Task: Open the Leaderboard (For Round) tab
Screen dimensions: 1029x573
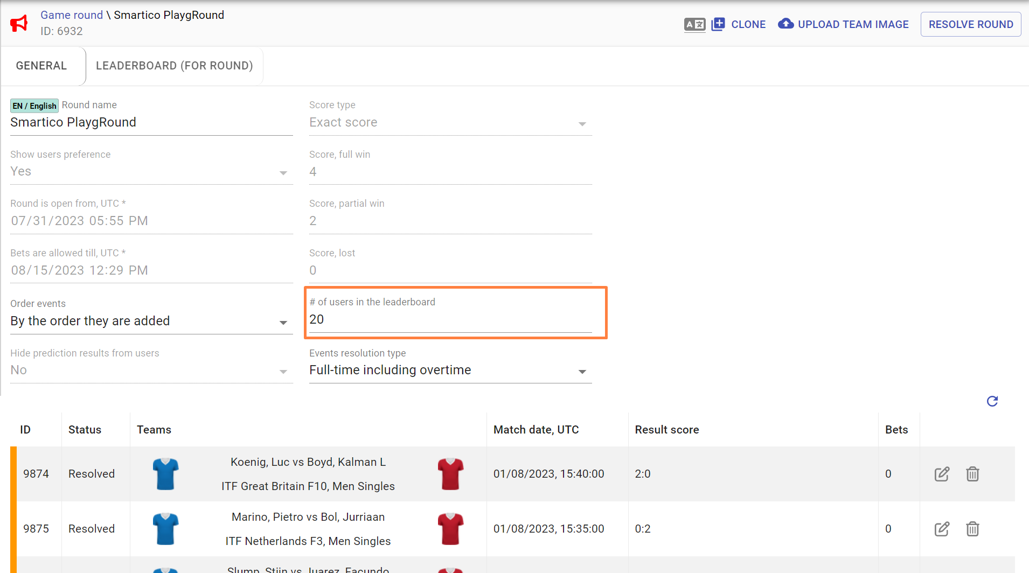Action: [x=174, y=66]
